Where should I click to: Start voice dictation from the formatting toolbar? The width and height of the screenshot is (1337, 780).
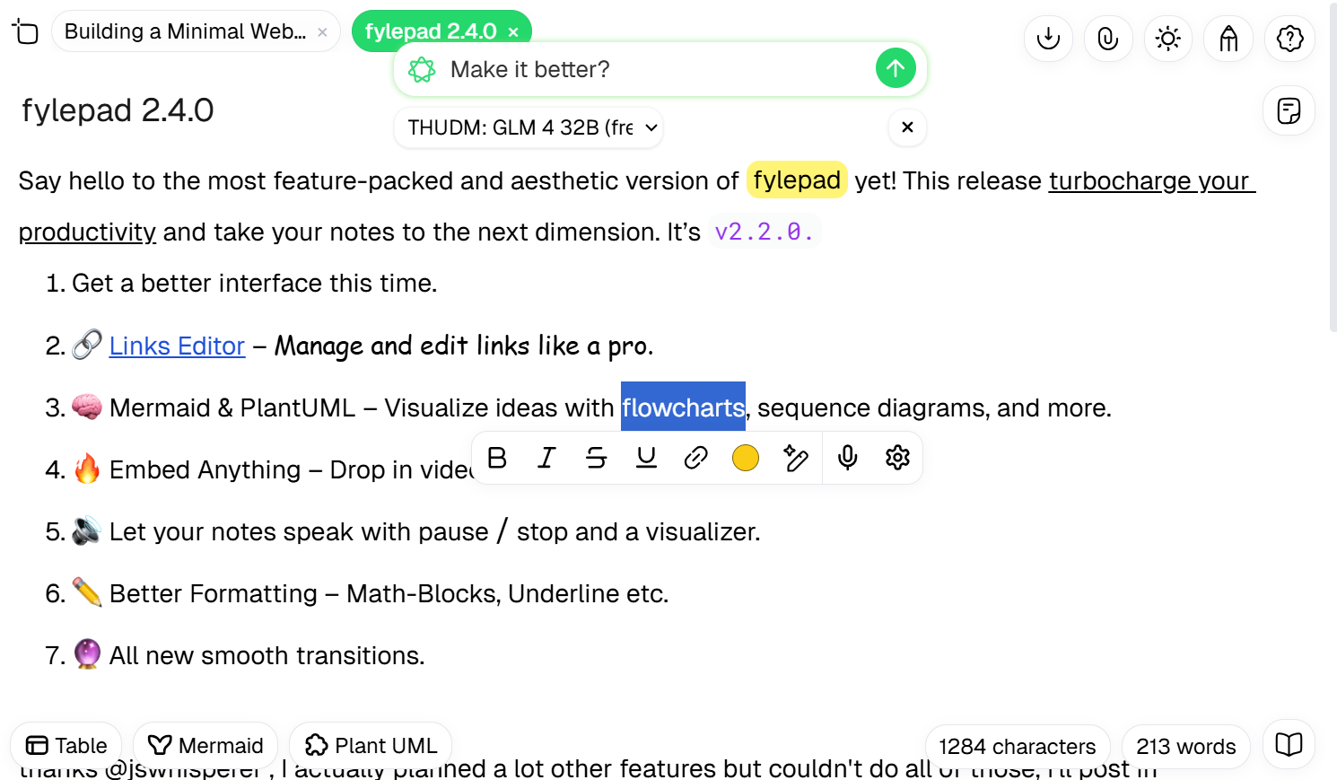click(846, 458)
